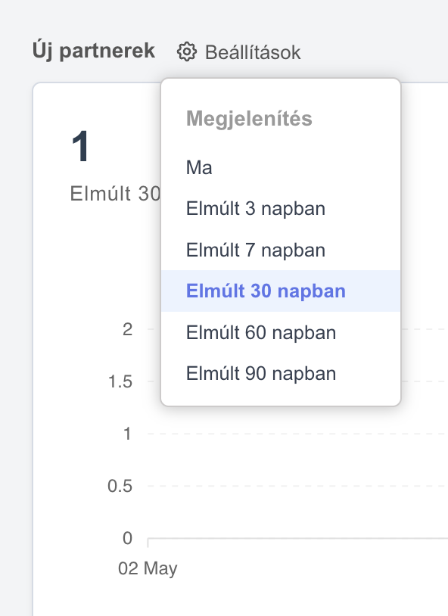The image size is (448, 616).
Task: Click the dashed gridline at value 1
Action: click(297, 434)
